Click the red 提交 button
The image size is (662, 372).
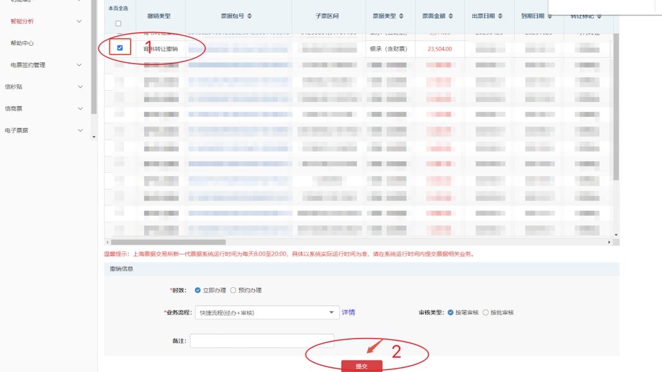(362, 366)
